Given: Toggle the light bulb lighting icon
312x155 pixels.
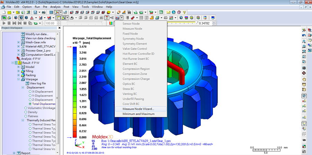Looking at the screenshot, I should pyautogui.click(x=304, y=124).
